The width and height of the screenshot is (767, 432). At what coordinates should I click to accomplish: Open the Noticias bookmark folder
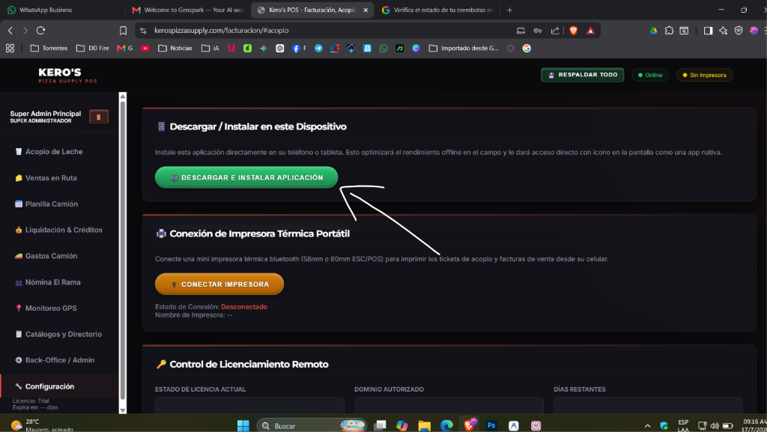click(175, 48)
